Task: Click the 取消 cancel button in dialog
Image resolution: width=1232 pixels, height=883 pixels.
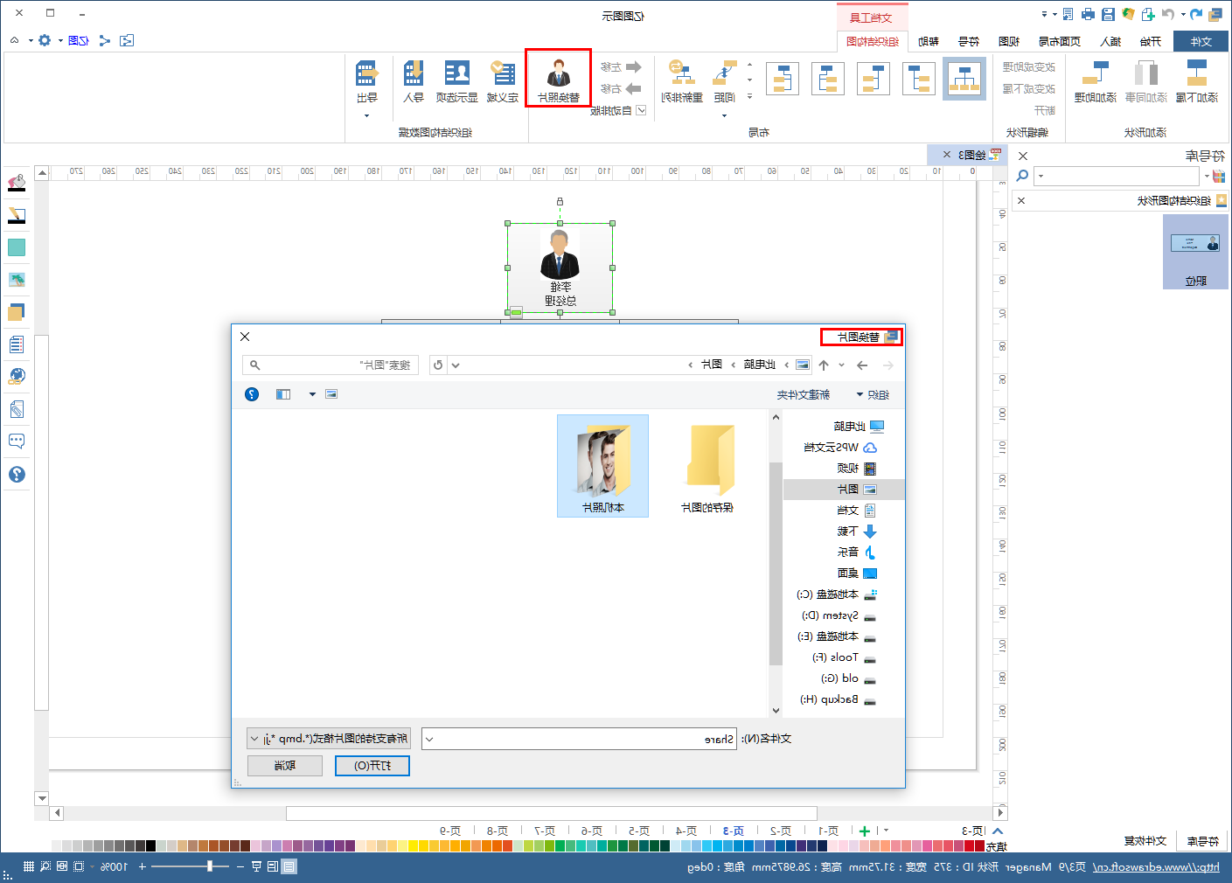Action: (285, 766)
